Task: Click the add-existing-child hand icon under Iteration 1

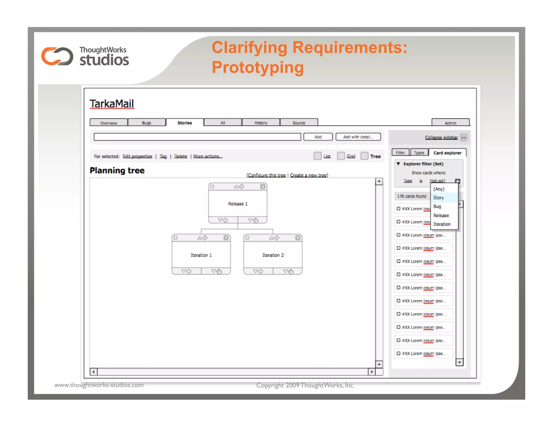Action: tap(217, 271)
